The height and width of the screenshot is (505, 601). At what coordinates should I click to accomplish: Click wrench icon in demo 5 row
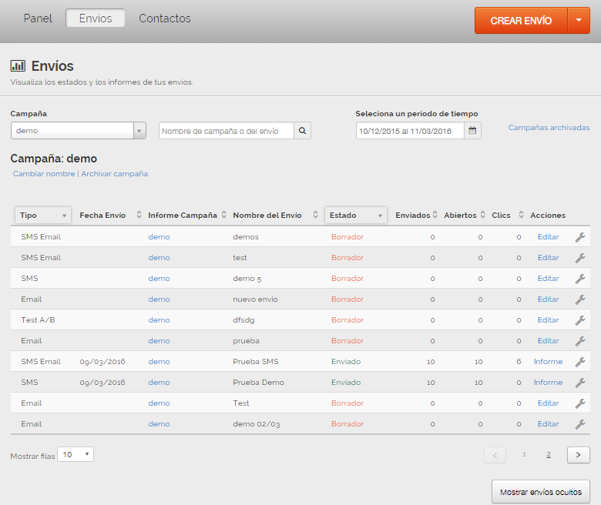580,279
